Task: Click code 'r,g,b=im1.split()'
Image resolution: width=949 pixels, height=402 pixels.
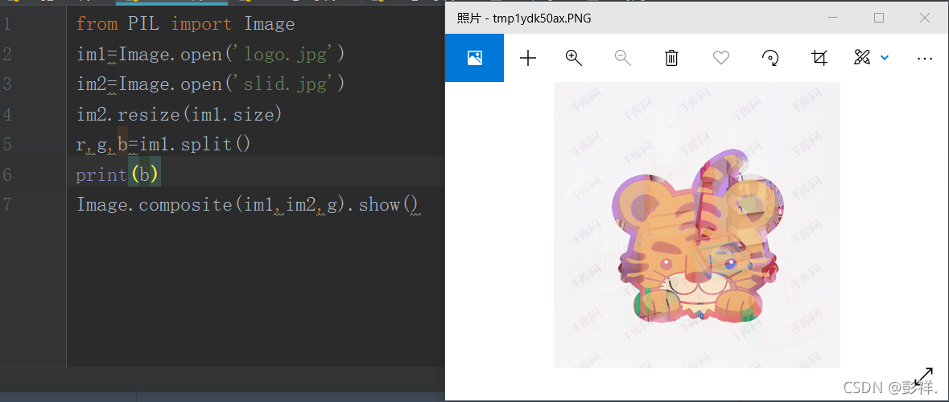Action: coord(163,145)
